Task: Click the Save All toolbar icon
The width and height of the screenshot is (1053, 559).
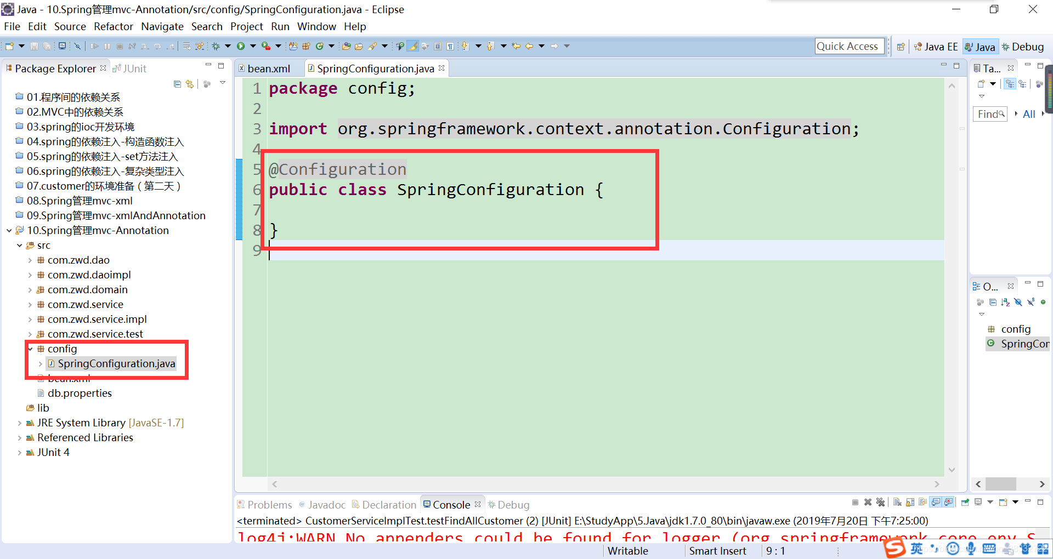Action: 47,46
